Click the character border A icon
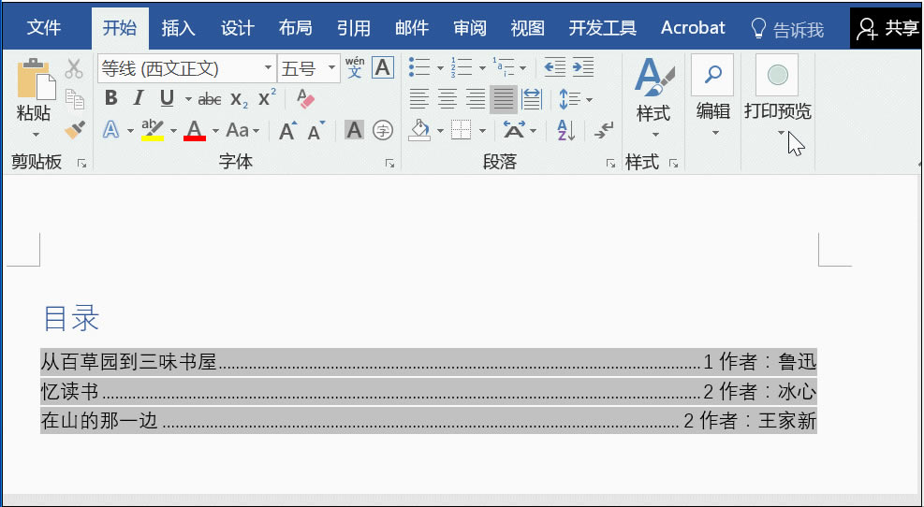 383,67
